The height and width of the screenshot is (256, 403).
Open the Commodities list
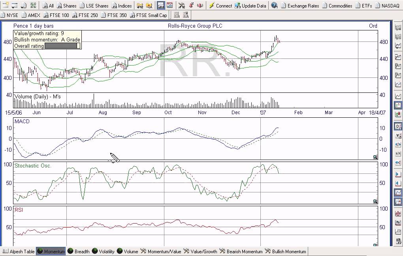(337, 6)
